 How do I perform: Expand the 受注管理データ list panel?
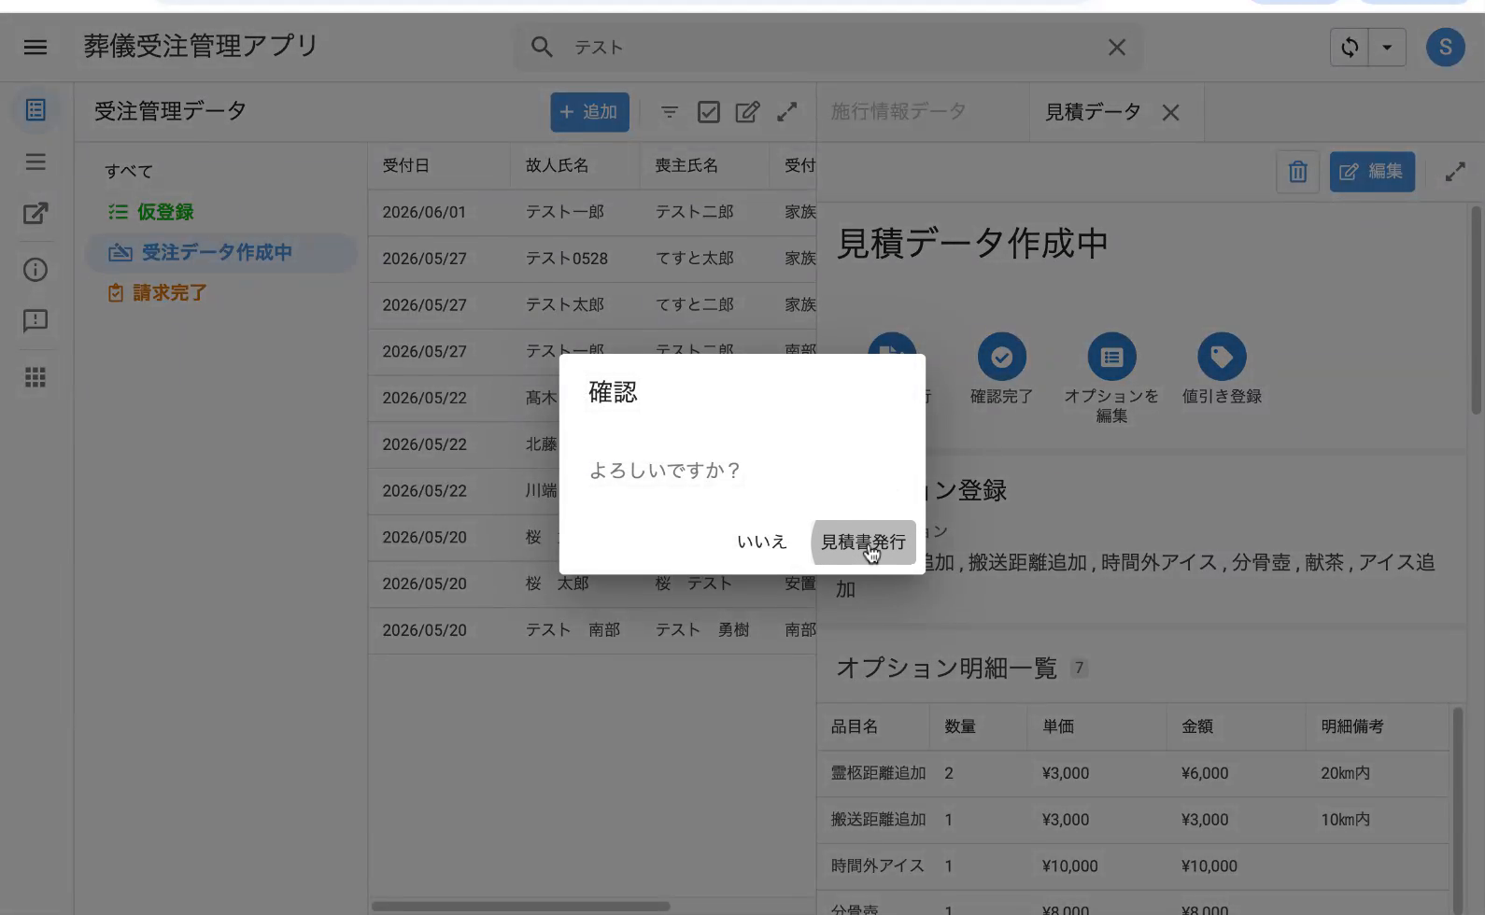point(787,112)
